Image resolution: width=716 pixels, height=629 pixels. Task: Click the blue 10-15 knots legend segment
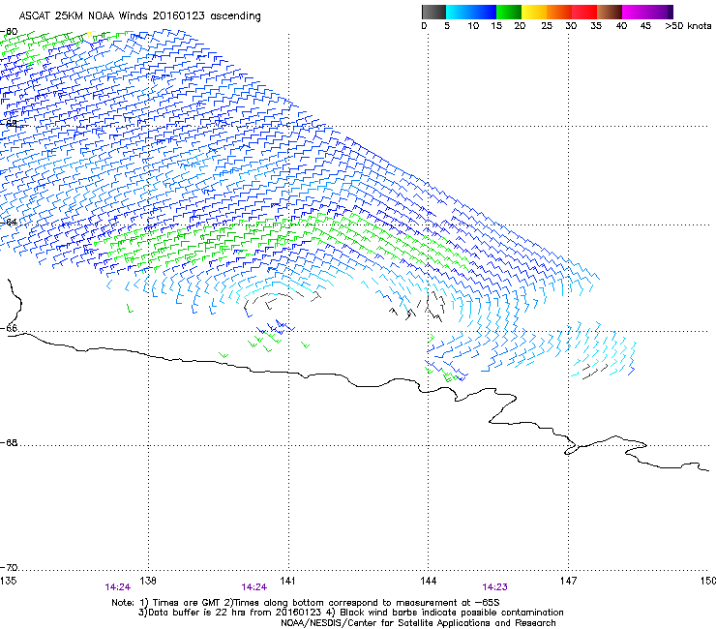coord(484,12)
